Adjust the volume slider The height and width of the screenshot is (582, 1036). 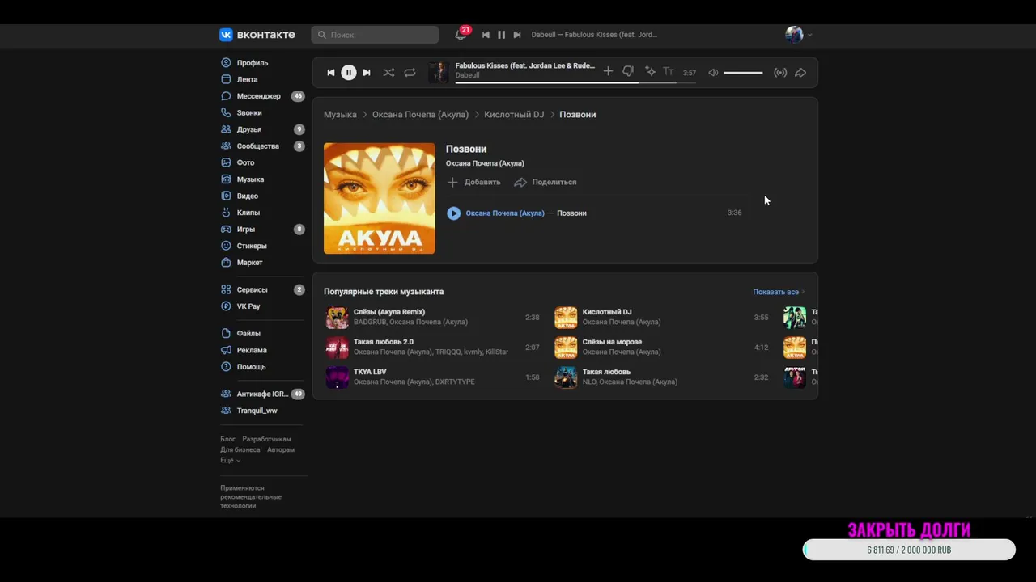tap(743, 73)
